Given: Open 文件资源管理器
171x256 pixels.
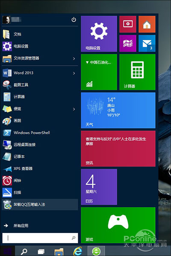Looking at the screenshot, I should (40, 58).
